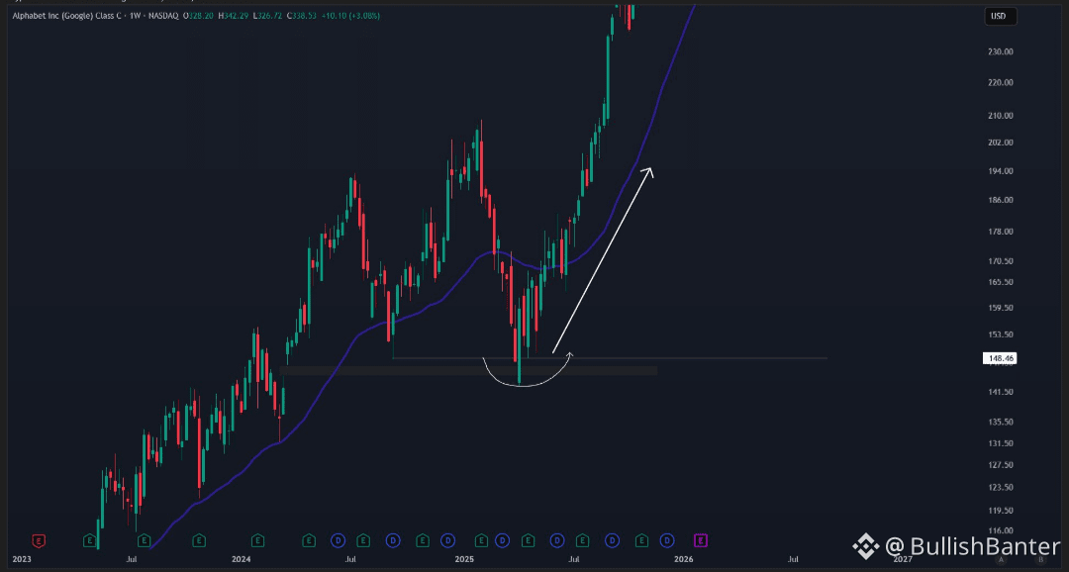Click the 141.50 price axis label
This screenshot has height=572, width=1069.
(x=1000, y=392)
